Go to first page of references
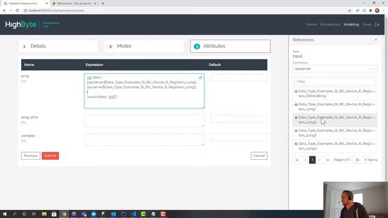388x218 pixels. pyautogui.click(x=296, y=160)
